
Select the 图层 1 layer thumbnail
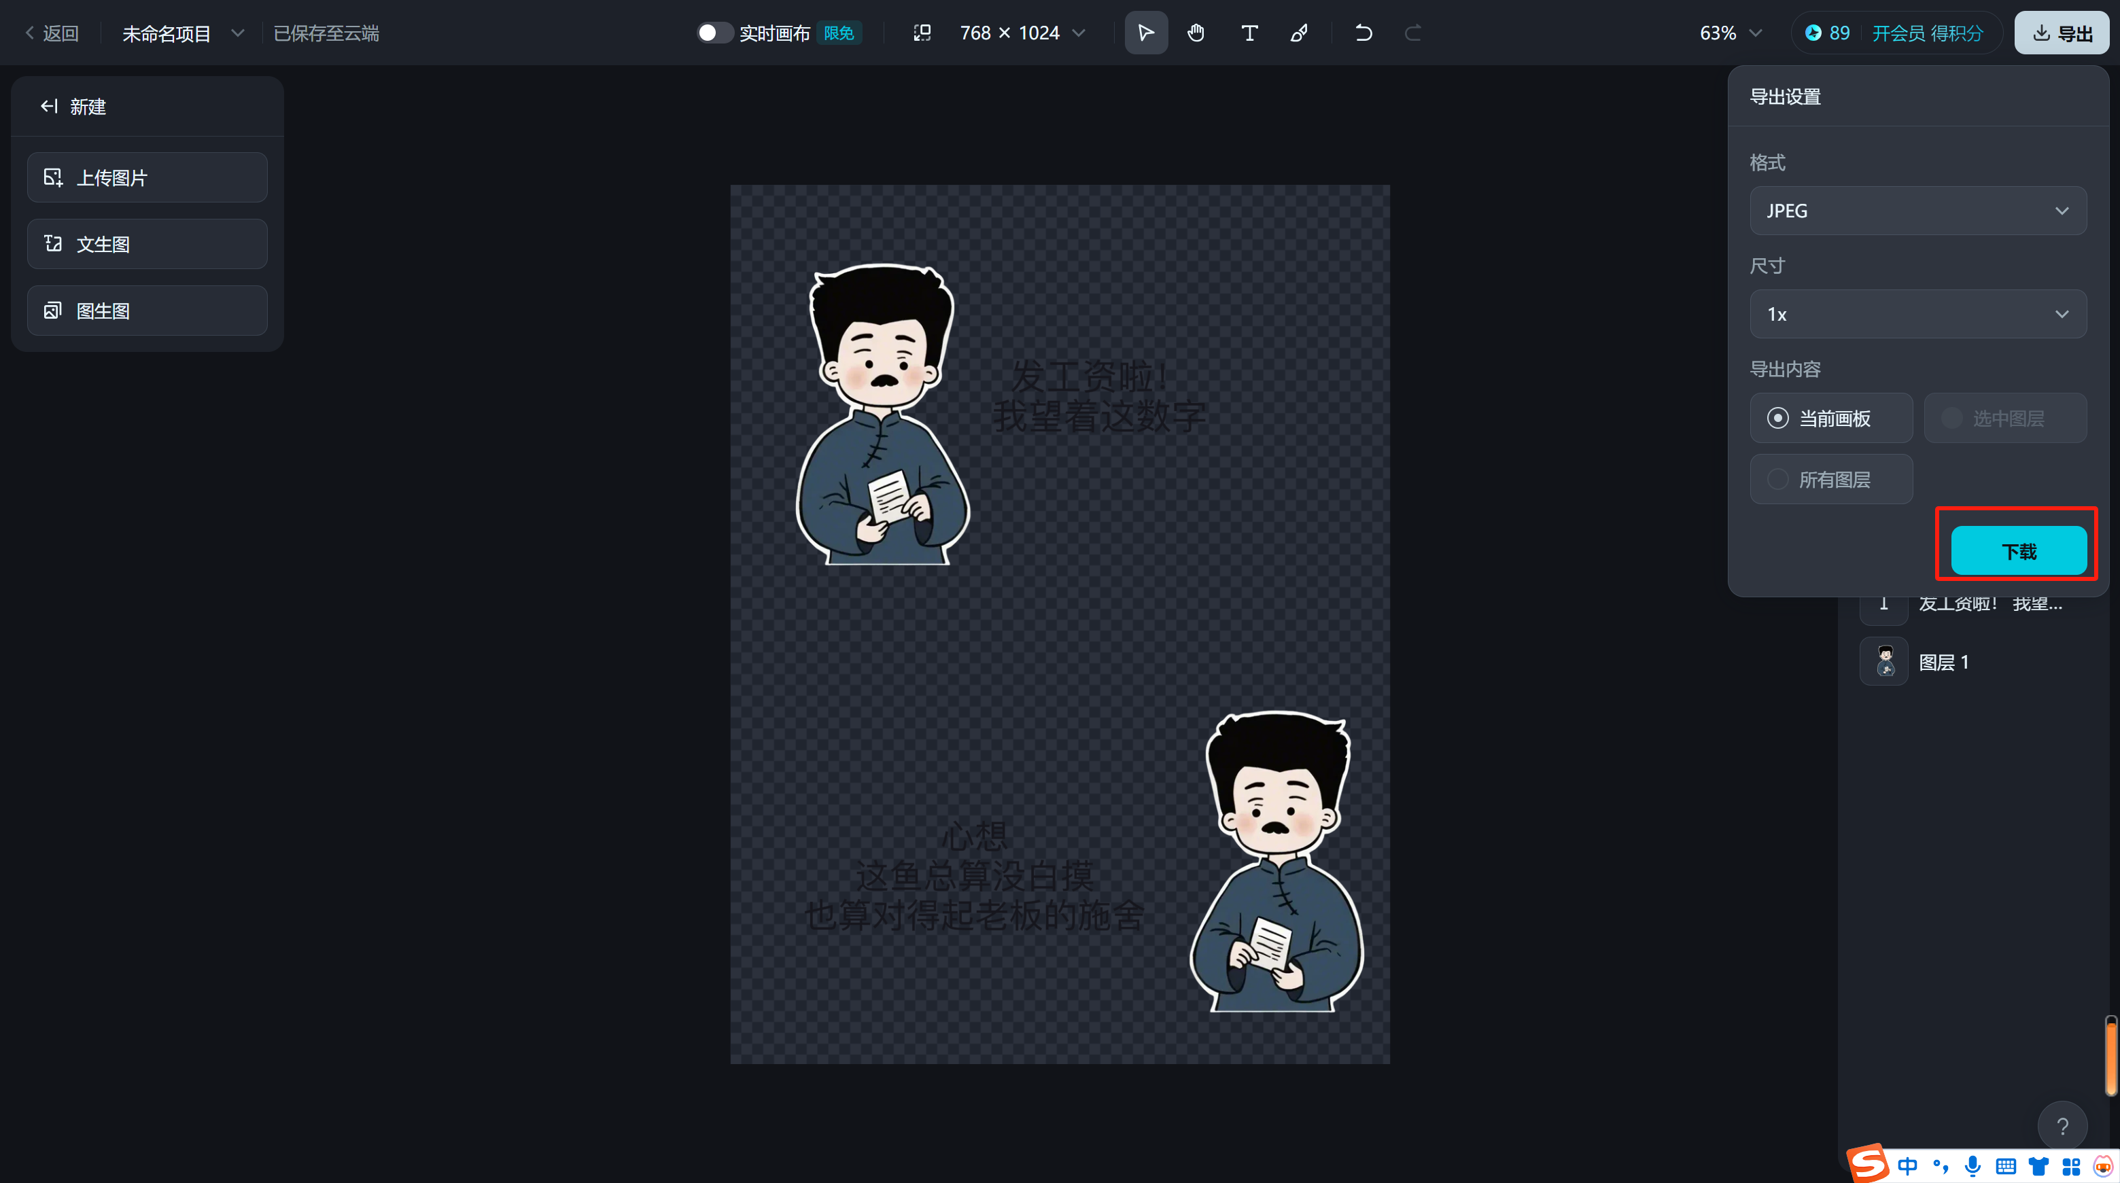coord(1884,661)
